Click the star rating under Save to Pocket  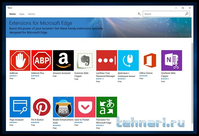(x=78, y=122)
